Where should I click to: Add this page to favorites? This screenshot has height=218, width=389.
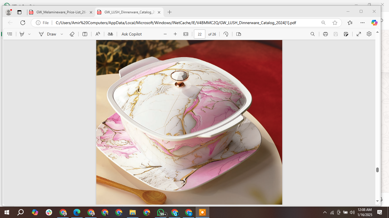pos(335,23)
